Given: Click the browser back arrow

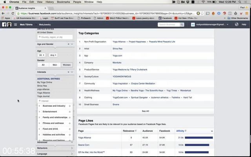Looking at the screenshot, I should click(x=3, y=13).
